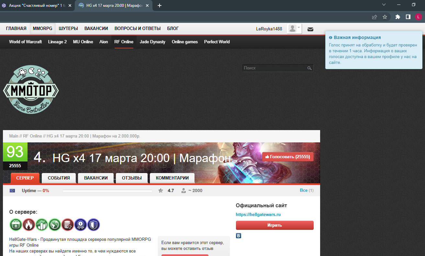Screen dimensions: 425x256
Task: Click the Важная информация notification
Action: click(374, 50)
